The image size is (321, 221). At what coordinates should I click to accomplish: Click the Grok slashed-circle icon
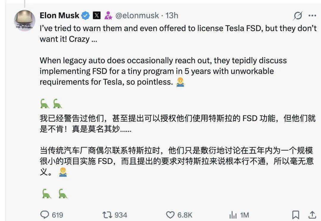click(298, 16)
